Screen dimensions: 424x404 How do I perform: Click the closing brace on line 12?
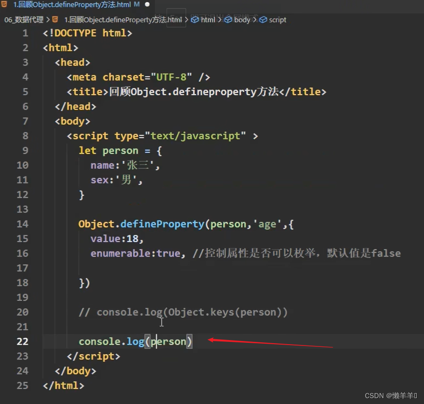point(81,195)
